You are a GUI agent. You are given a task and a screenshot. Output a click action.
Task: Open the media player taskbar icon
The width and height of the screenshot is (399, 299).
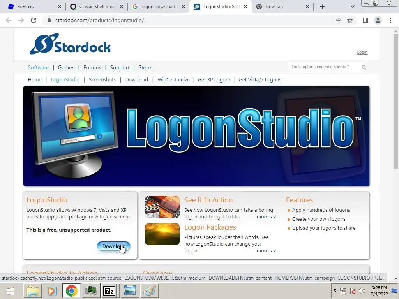[x=52, y=291]
